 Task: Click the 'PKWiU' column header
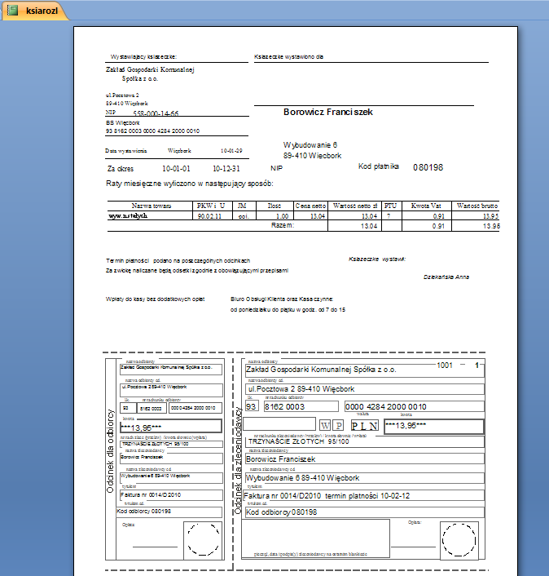tap(210, 206)
